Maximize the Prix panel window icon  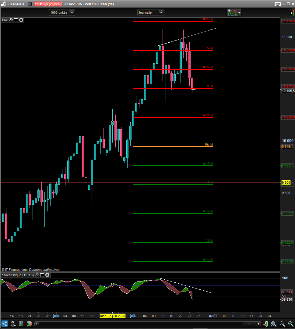[16, 20]
